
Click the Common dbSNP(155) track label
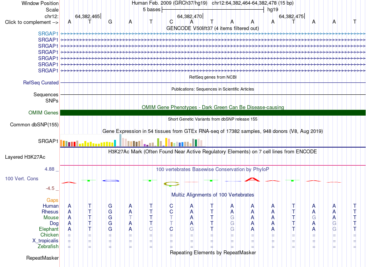(x=34, y=124)
